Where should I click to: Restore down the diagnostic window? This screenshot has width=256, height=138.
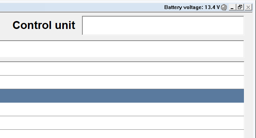click(x=240, y=7)
